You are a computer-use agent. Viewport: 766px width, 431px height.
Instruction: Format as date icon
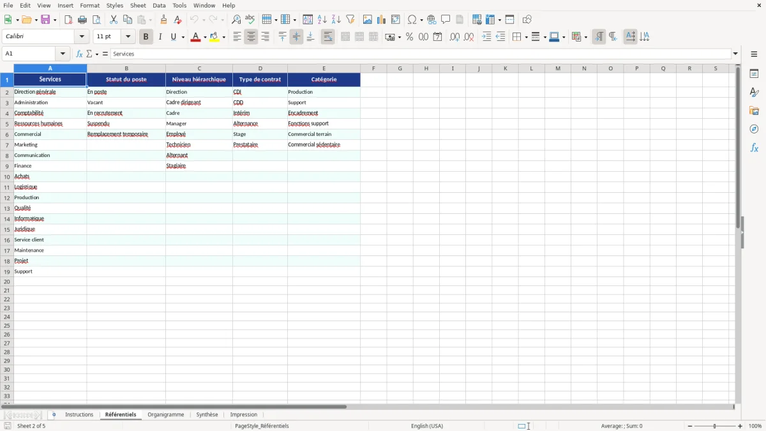coord(438,37)
